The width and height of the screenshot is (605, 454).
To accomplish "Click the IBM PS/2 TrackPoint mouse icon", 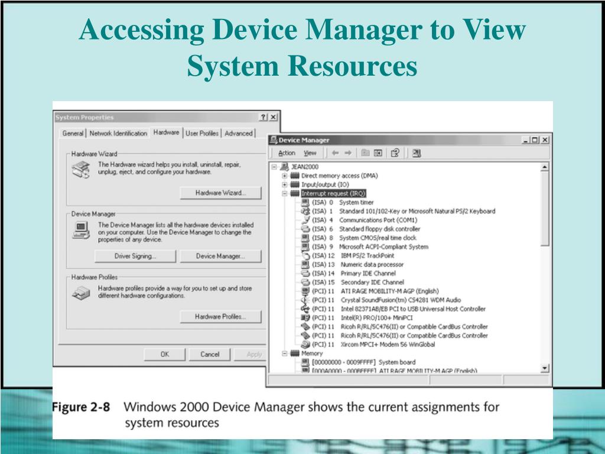I will click(x=305, y=255).
